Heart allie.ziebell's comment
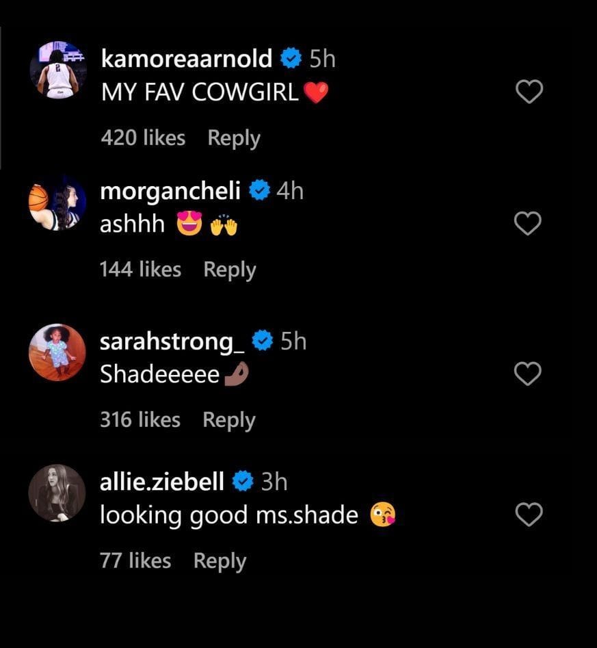 tap(529, 515)
